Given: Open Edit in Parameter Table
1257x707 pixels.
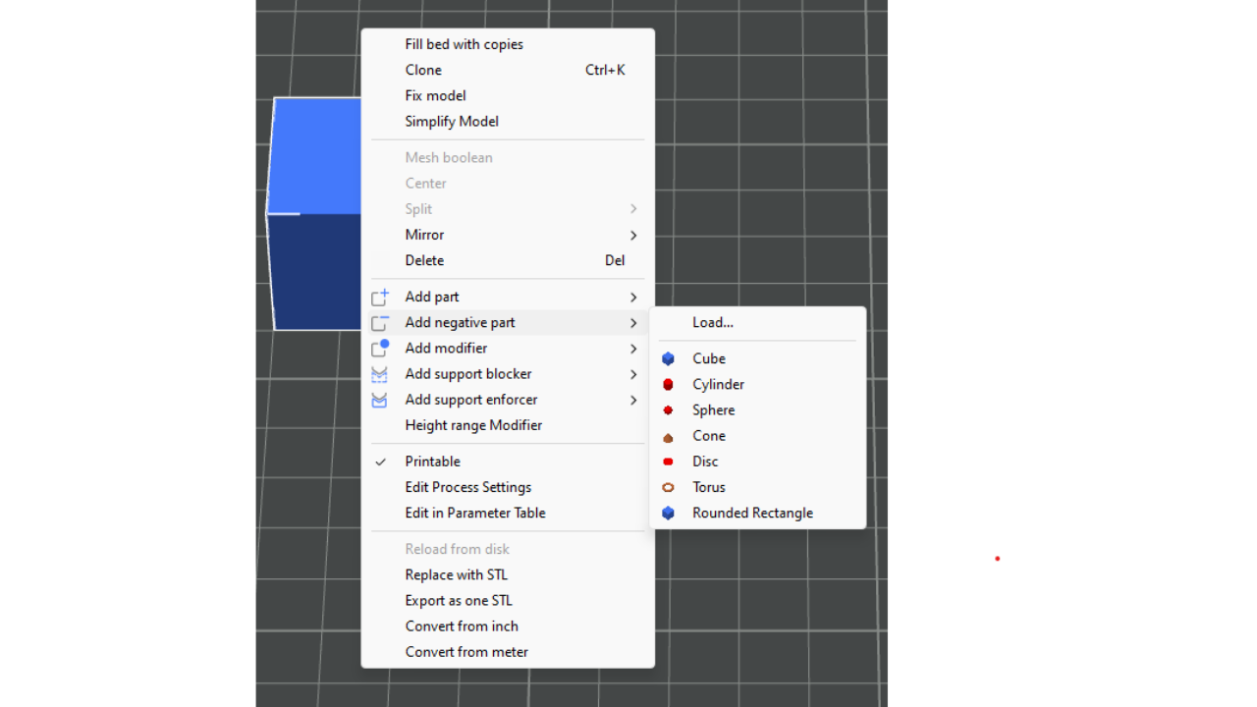Looking at the screenshot, I should coord(474,513).
